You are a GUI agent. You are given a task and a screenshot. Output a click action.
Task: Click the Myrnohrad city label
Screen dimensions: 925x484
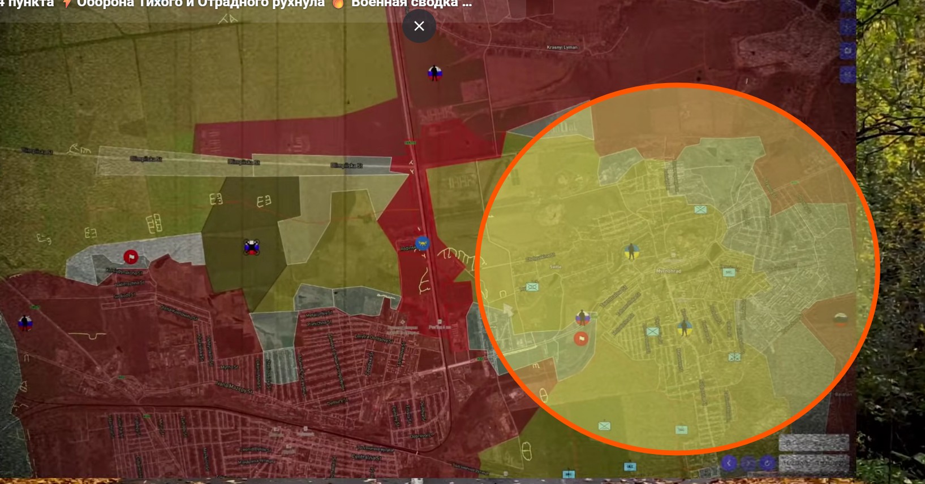click(668, 271)
